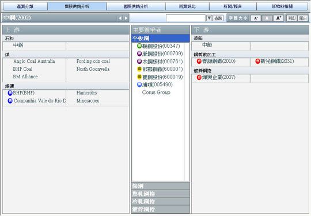Screen dimensions: 311x216
Task: Collapse the highlighted 平板鋼 section header
Action: [161, 38]
